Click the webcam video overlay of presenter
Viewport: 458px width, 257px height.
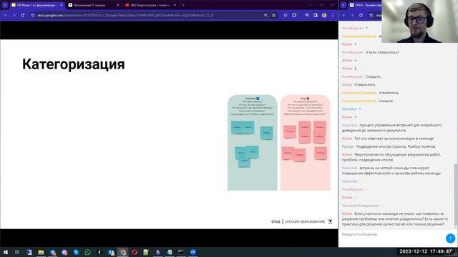click(419, 21)
